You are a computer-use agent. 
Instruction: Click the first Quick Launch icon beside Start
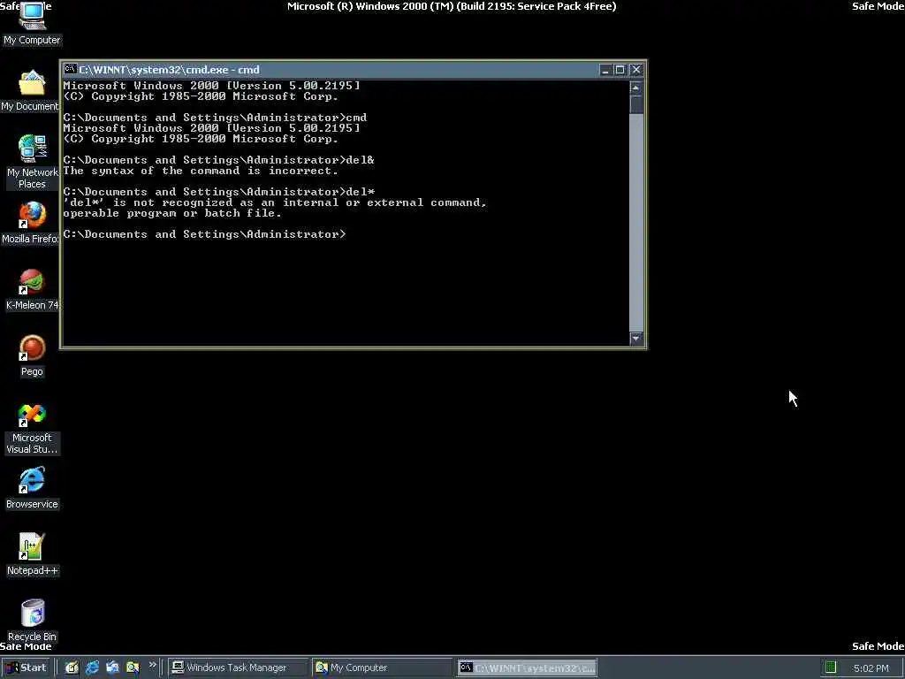click(72, 668)
